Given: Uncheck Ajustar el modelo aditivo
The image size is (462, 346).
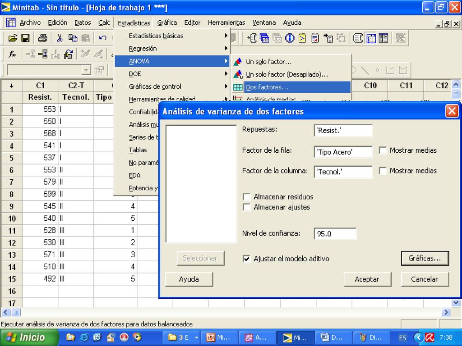Looking at the screenshot, I should point(247,259).
